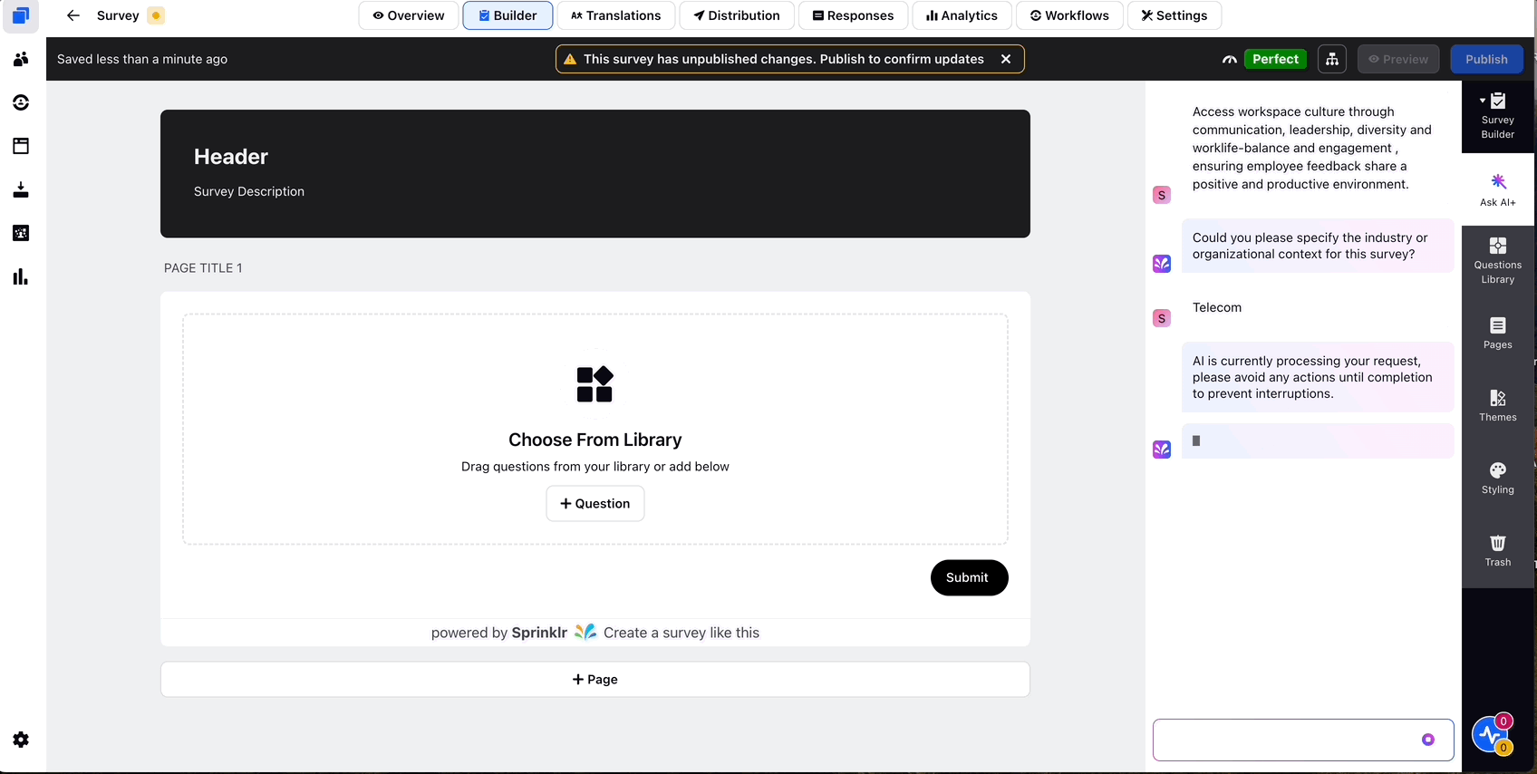1537x774 pixels.
Task: Click the Choose From Library blocks icon
Action: 594,384
